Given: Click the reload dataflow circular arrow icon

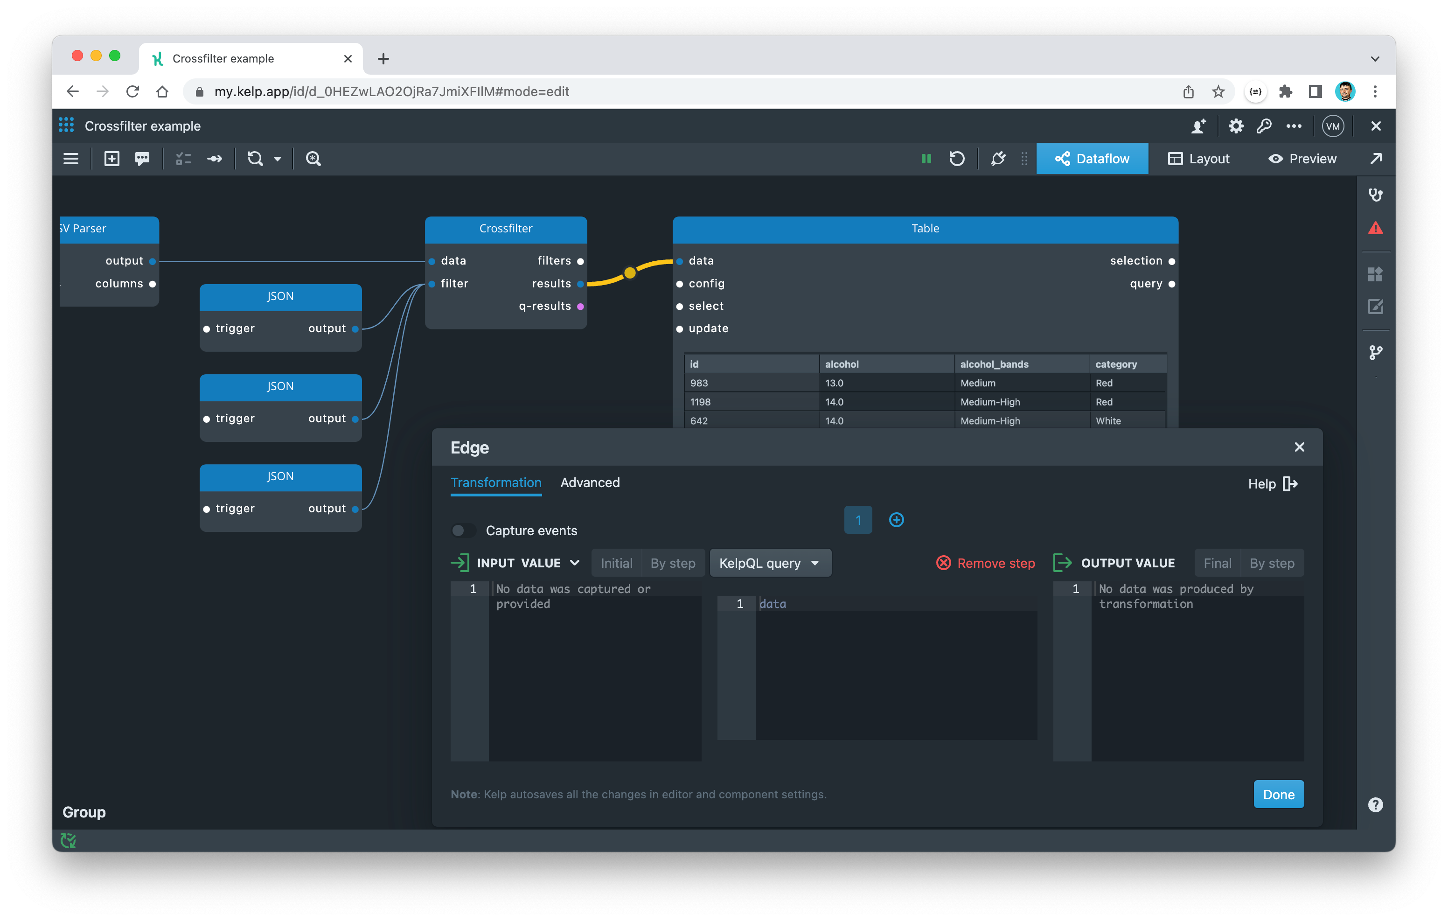Looking at the screenshot, I should 957,159.
